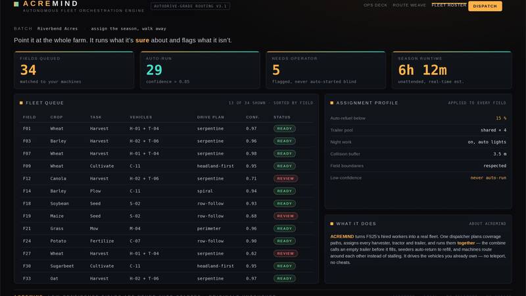The width and height of the screenshot is (526, 296).
Task: Click the spiral drive plan cell
Action: point(204,191)
